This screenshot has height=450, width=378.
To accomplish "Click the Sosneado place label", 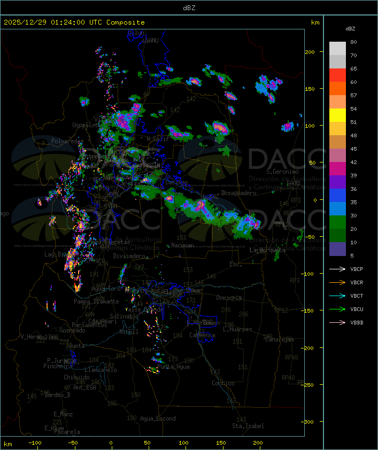I will [x=72, y=330].
